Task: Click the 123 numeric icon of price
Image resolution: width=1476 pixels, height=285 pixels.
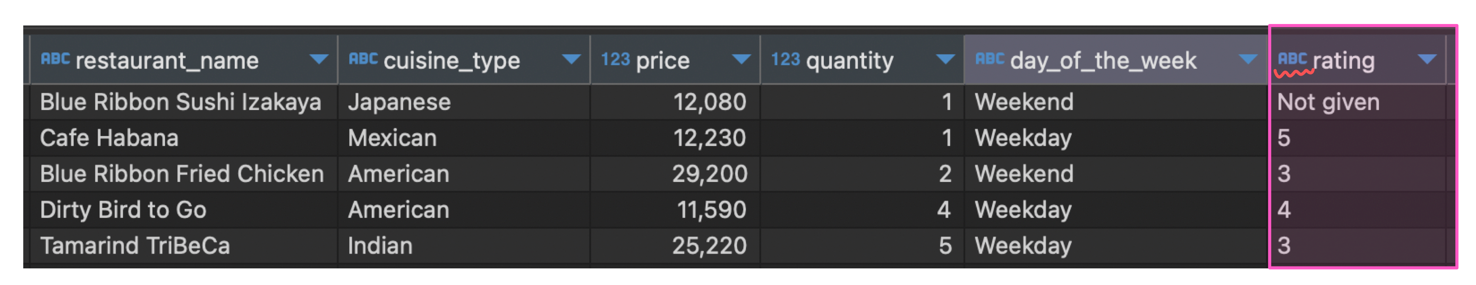Action: [615, 59]
